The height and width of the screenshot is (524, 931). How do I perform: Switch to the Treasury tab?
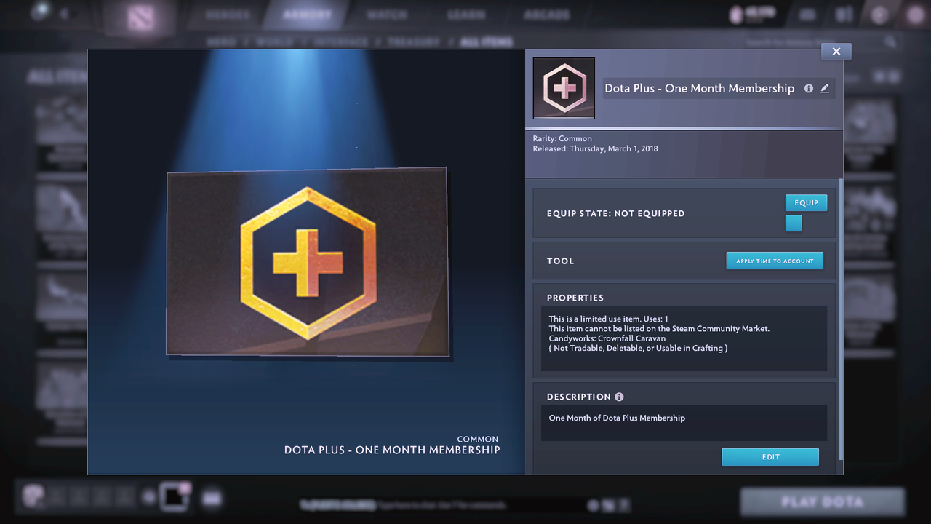[415, 41]
